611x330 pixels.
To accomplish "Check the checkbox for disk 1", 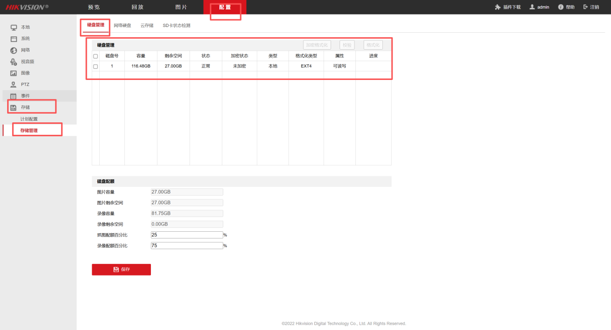I will [95, 66].
